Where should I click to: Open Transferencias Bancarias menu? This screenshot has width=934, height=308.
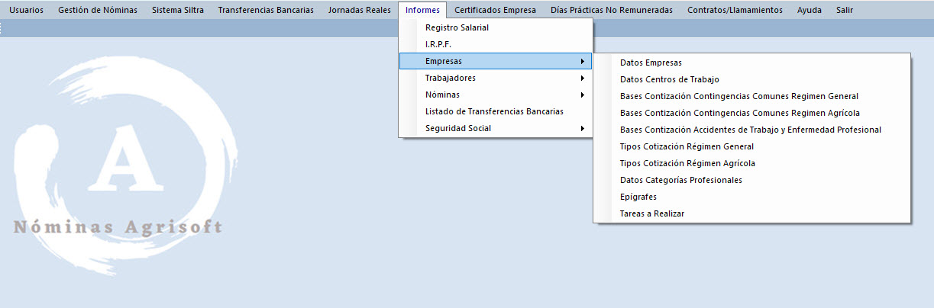pos(265,10)
